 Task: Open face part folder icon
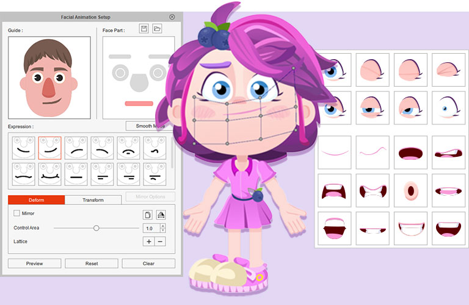pos(157,29)
